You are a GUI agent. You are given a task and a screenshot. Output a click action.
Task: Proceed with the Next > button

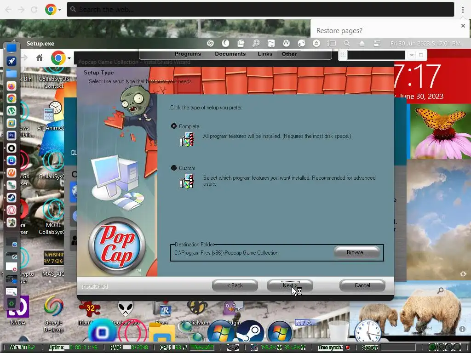(290, 285)
